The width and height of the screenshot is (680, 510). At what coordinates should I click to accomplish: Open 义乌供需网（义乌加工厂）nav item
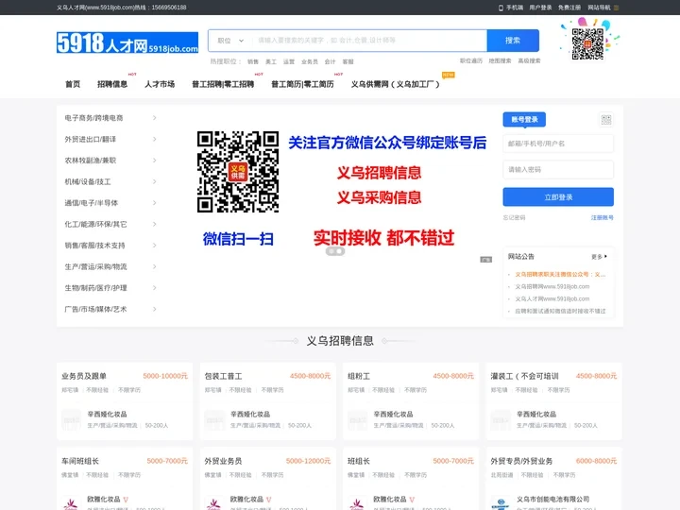point(395,84)
